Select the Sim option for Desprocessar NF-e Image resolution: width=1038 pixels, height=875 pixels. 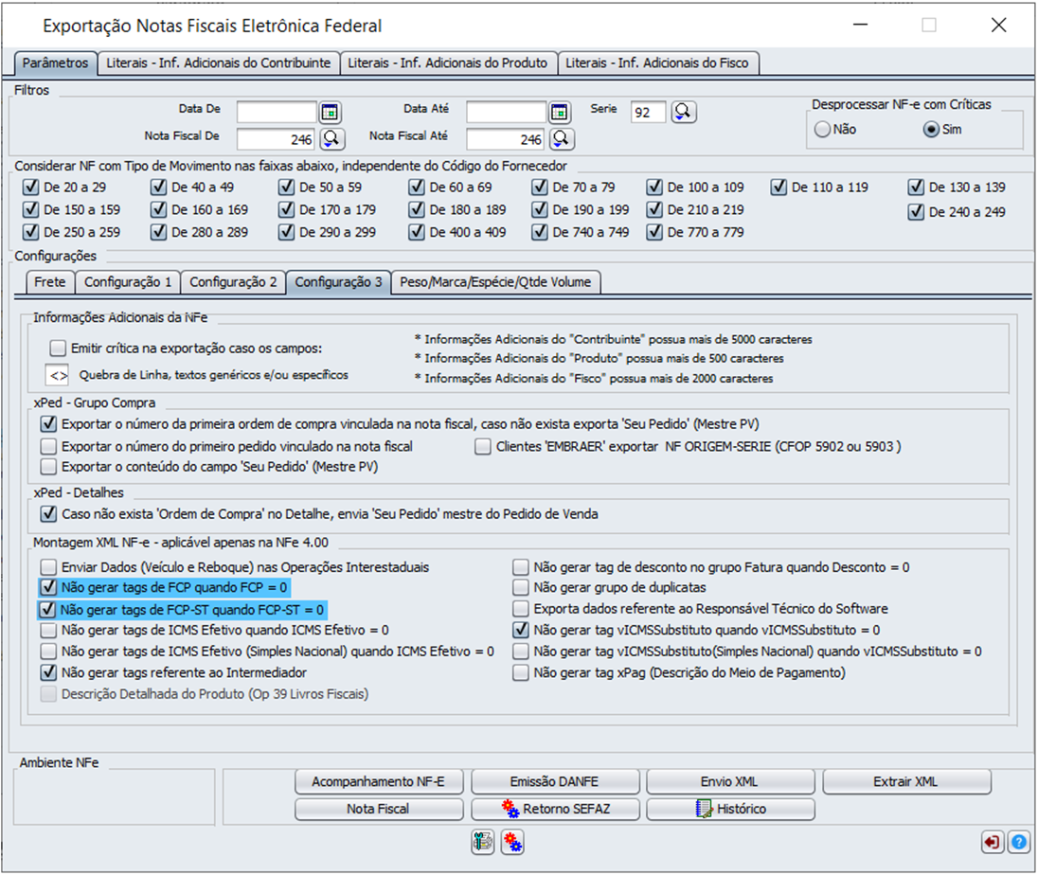coord(931,129)
